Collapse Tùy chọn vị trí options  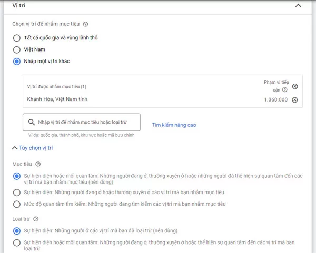click(x=32, y=148)
